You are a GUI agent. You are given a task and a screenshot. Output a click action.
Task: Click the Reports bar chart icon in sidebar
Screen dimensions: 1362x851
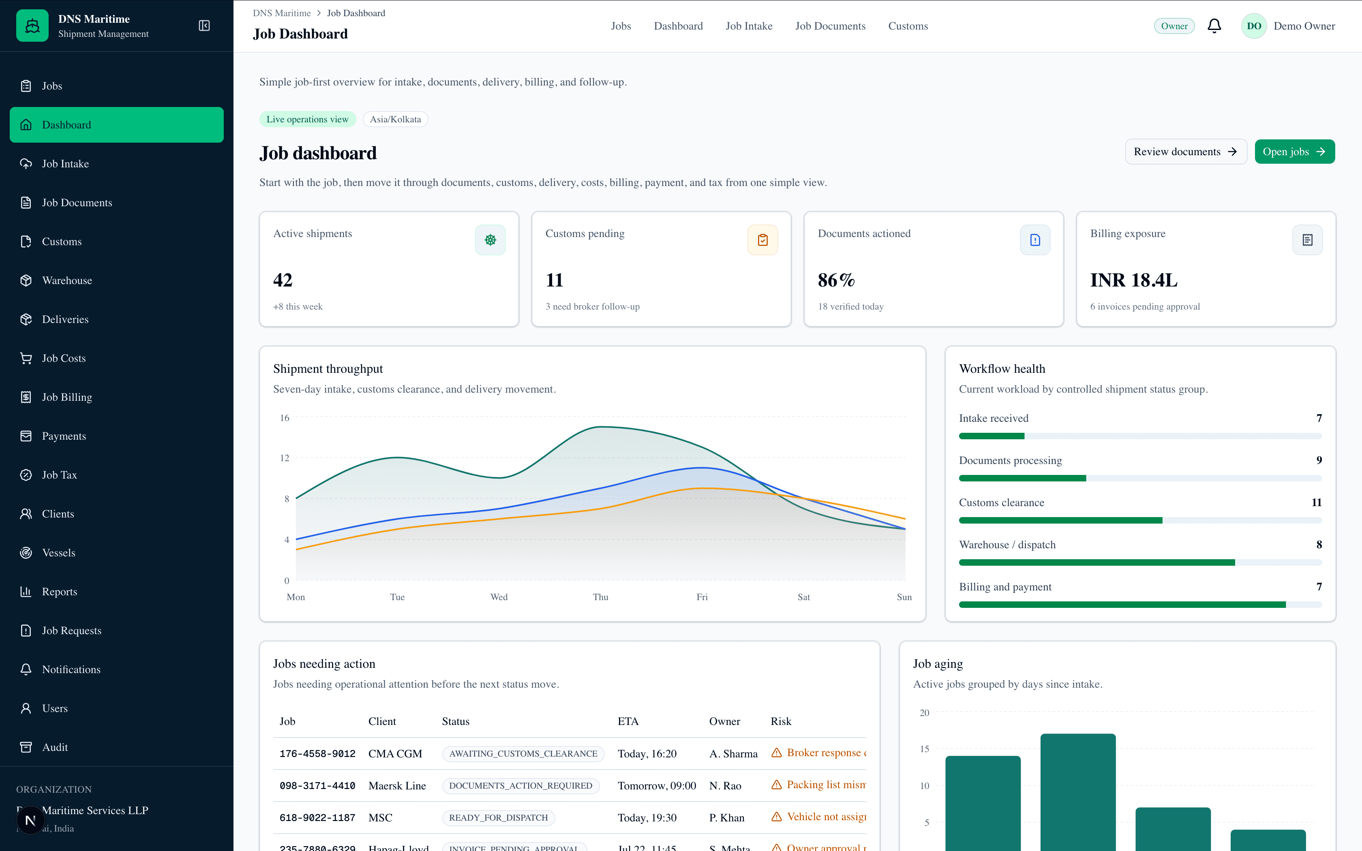point(26,592)
